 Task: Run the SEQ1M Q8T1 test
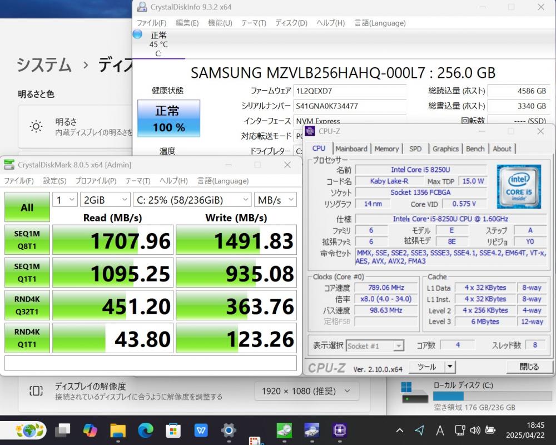pyautogui.click(x=27, y=240)
